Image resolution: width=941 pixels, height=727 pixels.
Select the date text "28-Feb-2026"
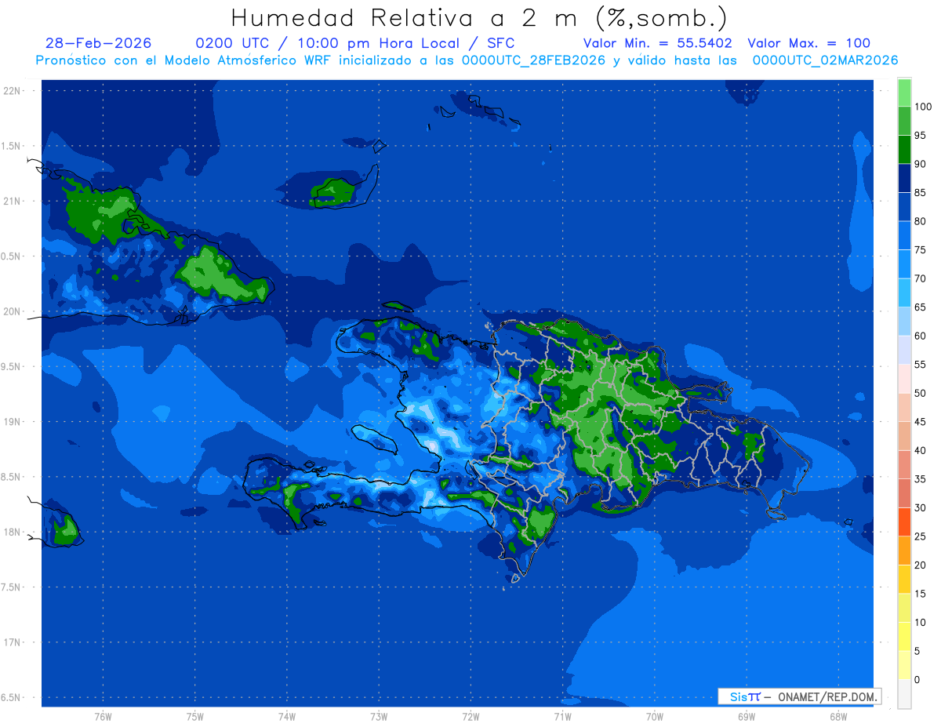pyautogui.click(x=99, y=43)
